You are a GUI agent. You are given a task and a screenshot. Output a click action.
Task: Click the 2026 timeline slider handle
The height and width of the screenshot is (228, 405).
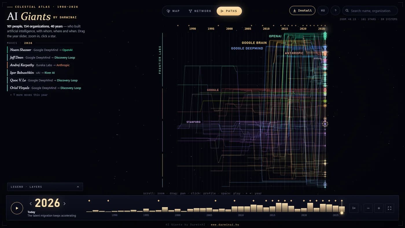[342, 213]
